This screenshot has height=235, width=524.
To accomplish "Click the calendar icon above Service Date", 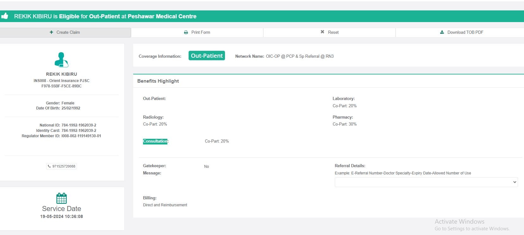I will [61, 198].
